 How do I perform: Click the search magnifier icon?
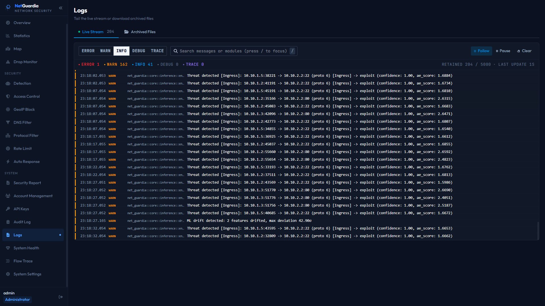pos(176,51)
